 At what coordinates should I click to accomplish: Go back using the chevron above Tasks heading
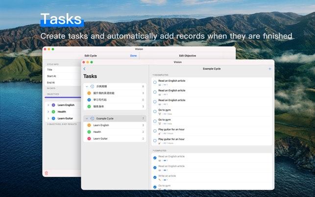84,69
